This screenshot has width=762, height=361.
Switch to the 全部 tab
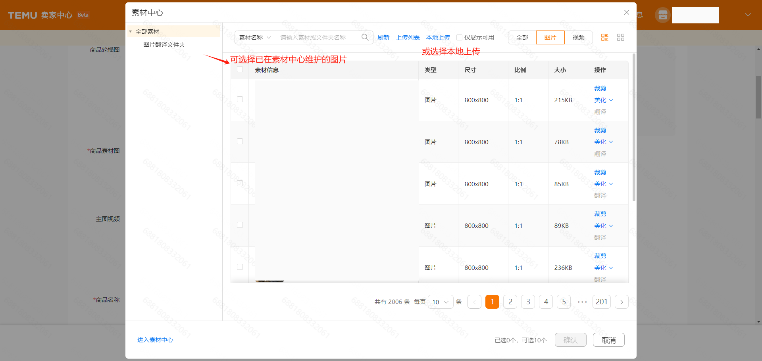pyautogui.click(x=522, y=37)
